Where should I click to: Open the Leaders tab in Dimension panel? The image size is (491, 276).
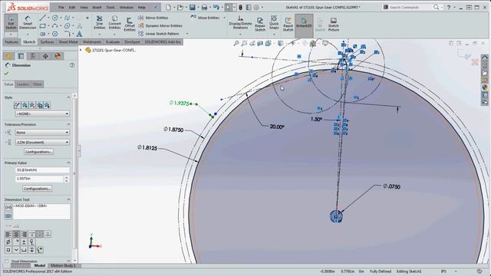coord(22,84)
